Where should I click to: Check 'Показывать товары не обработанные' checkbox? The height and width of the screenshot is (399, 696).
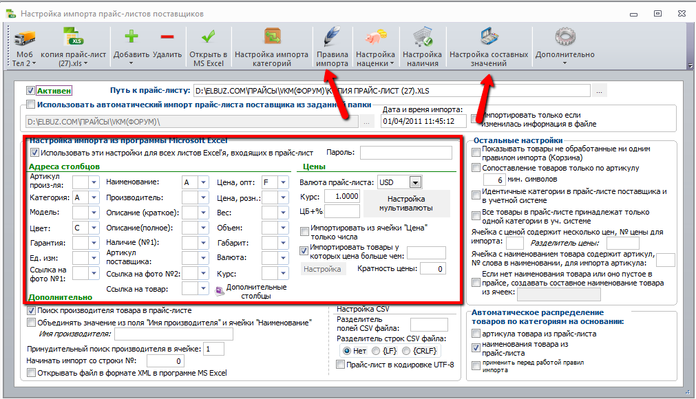(x=476, y=153)
